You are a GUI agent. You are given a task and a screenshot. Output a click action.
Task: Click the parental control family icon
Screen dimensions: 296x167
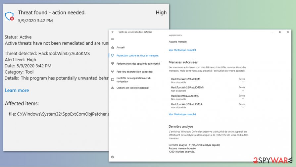click(x=113, y=88)
